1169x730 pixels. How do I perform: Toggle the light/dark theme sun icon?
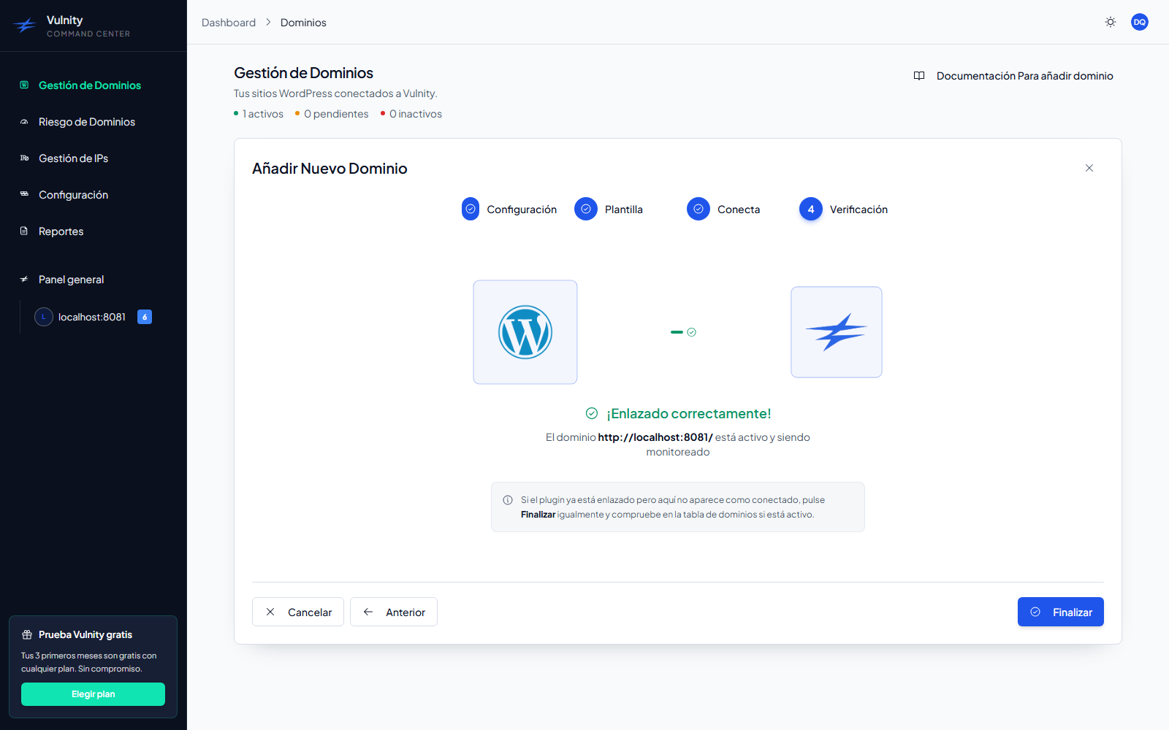pos(1111,22)
